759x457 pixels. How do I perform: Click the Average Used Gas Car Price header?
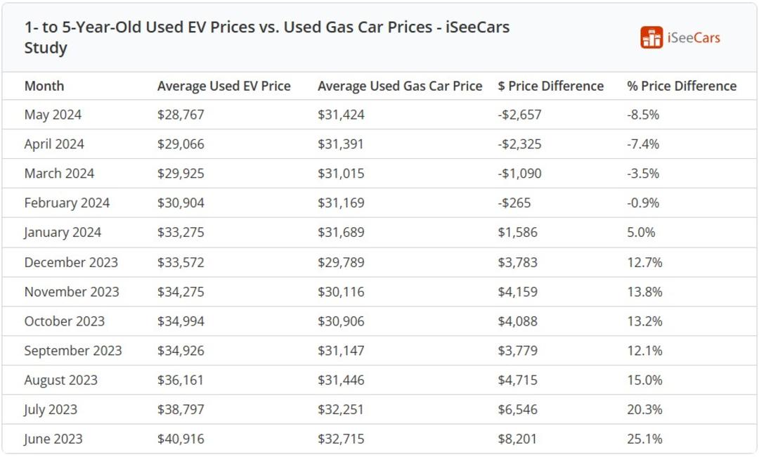point(400,86)
